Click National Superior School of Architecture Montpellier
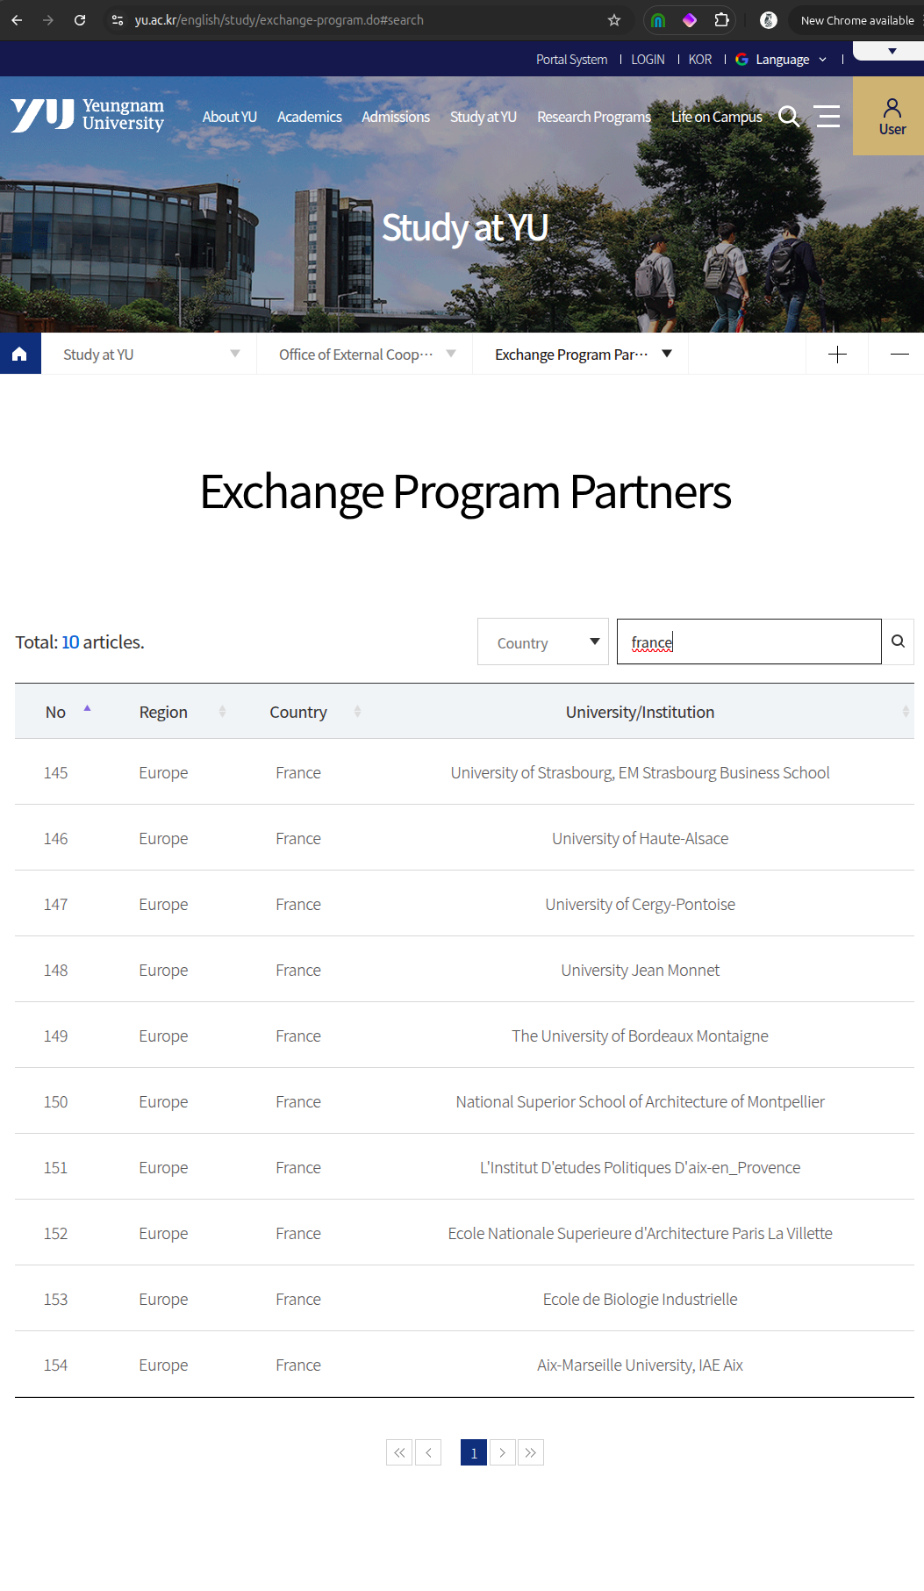The image size is (924, 1591). coord(640,1101)
